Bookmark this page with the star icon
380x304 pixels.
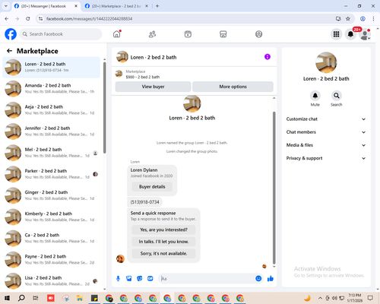(x=348, y=19)
